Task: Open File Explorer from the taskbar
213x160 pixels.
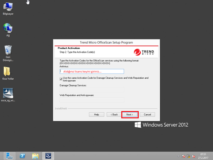Action: pos(35,156)
